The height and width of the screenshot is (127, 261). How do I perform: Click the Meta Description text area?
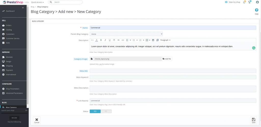[x=173, y=89]
